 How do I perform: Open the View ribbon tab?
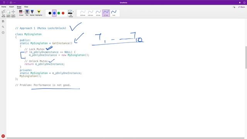point(26,7)
